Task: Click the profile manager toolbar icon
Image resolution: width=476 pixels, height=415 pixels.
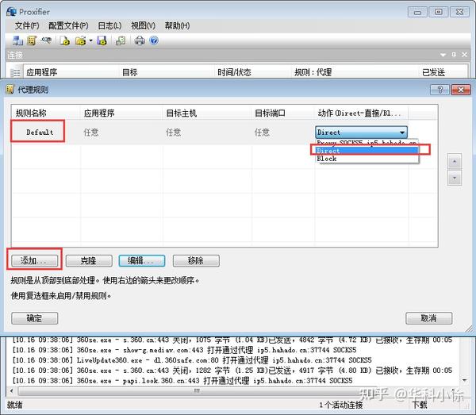Action: [121, 40]
